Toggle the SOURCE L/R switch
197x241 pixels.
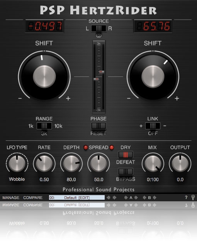point(98,29)
